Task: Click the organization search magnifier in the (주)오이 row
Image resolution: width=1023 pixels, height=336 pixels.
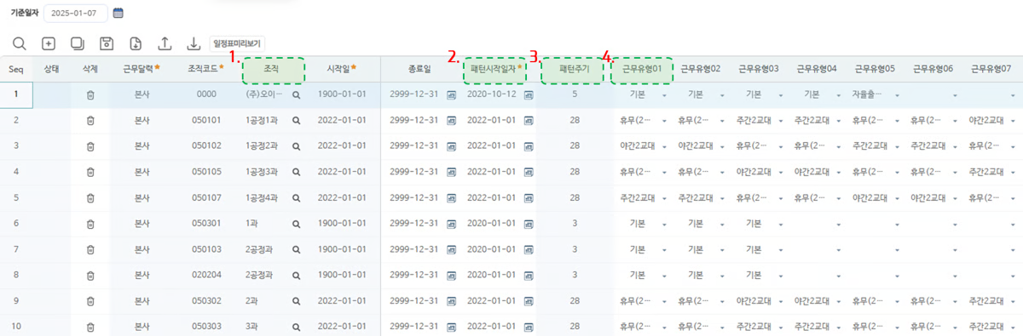Action: (297, 95)
